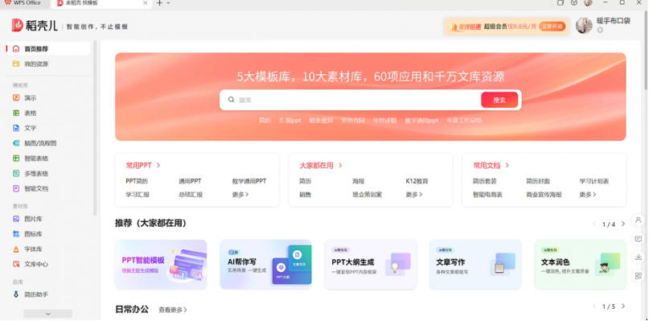Expand sidebar with bottom chevron button
Screen dimensions: 649x321
pos(47,314)
